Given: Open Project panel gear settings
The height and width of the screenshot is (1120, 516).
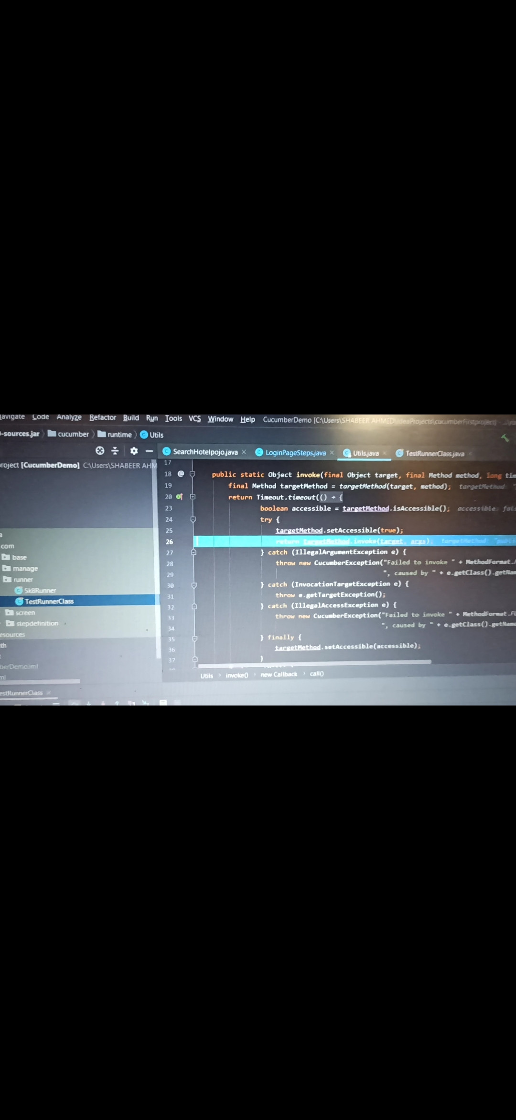Looking at the screenshot, I should click(x=134, y=451).
